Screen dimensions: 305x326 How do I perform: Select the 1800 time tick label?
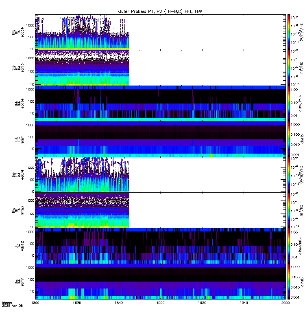[x=35, y=303]
